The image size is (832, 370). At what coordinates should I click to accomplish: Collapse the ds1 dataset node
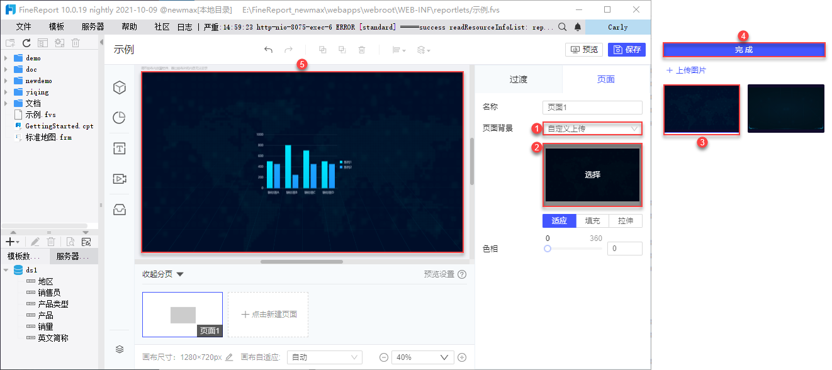point(6,270)
